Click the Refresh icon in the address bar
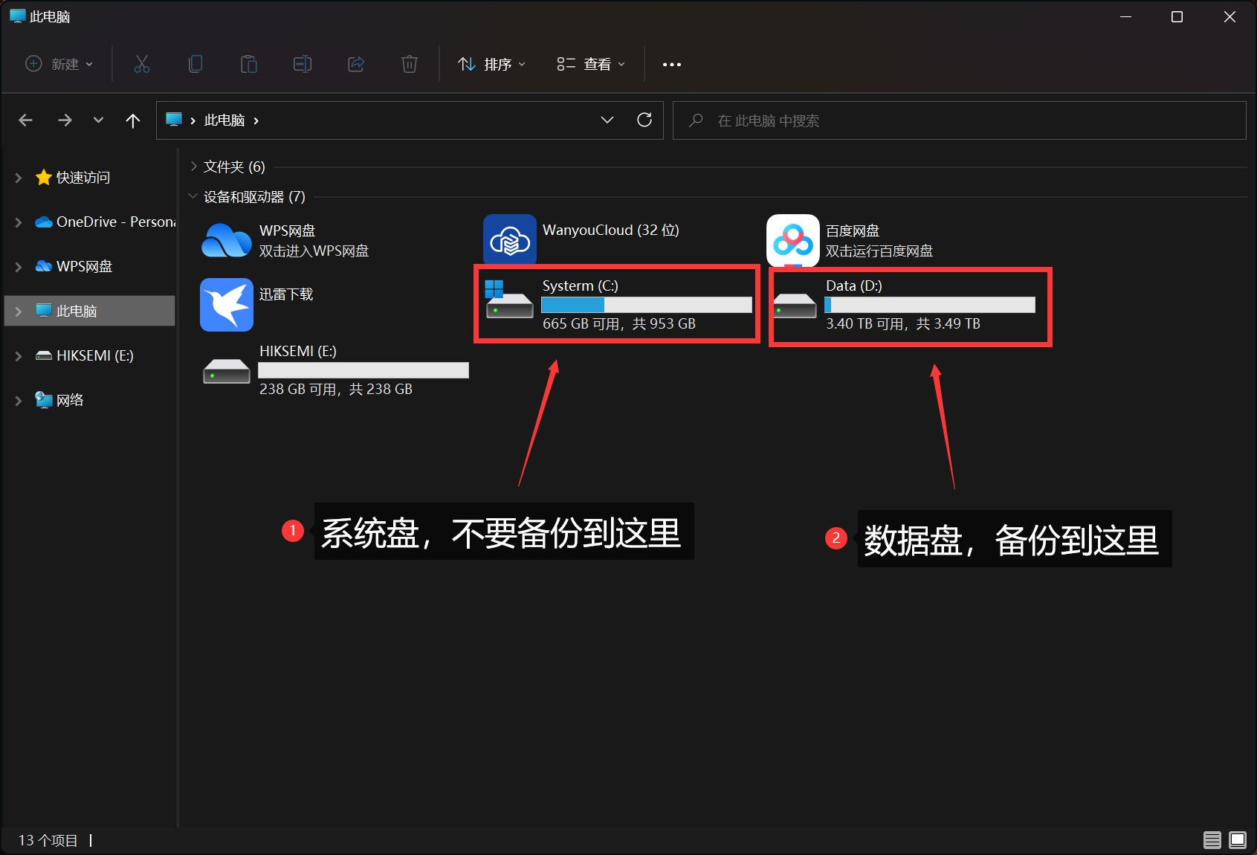This screenshot has width=1257, height=855. [644, 120]
